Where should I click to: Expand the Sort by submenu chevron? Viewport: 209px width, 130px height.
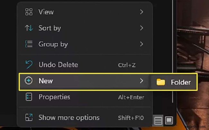click(141, 28)
